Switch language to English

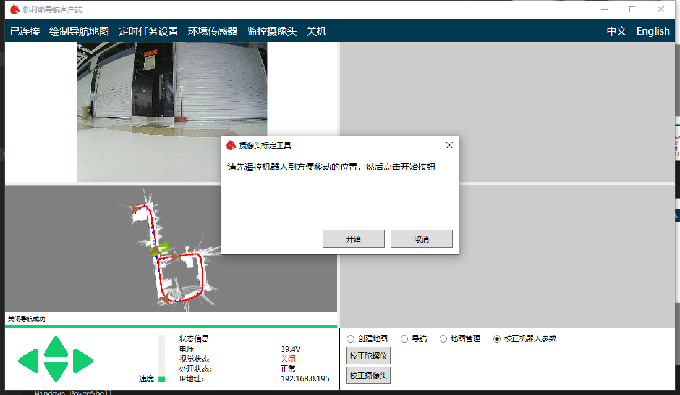click(x=653, y=31)
